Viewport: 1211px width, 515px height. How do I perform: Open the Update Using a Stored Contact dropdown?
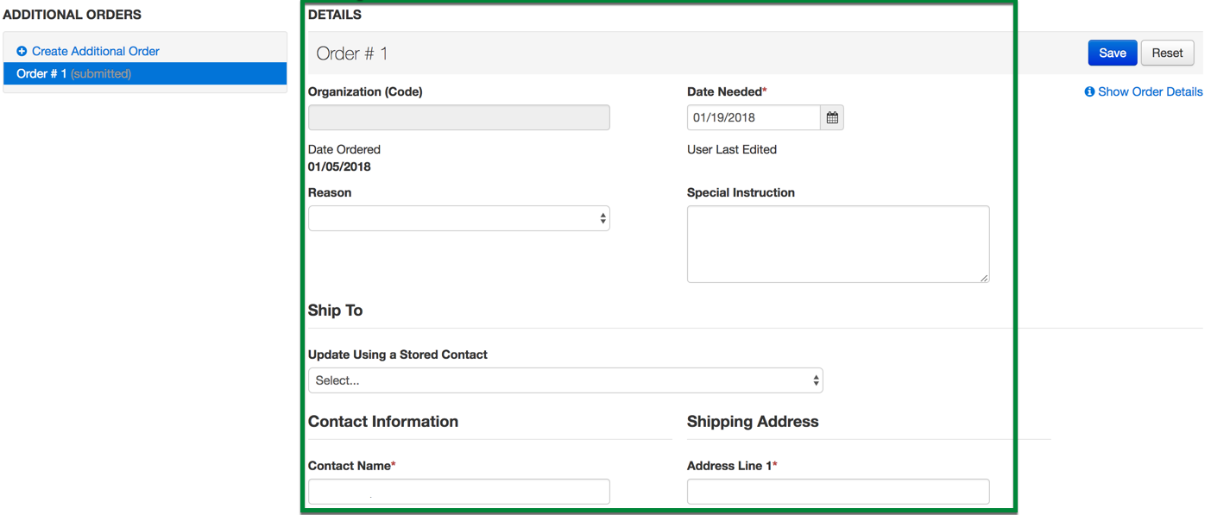coord(565,380)
